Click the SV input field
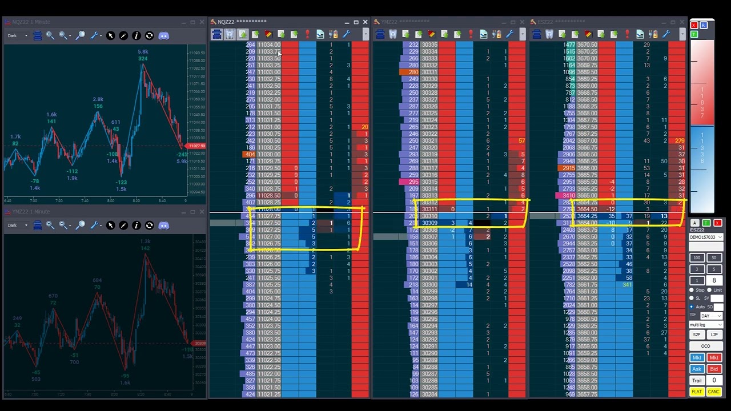The image size is (731, 411). [x=717, y=298]
